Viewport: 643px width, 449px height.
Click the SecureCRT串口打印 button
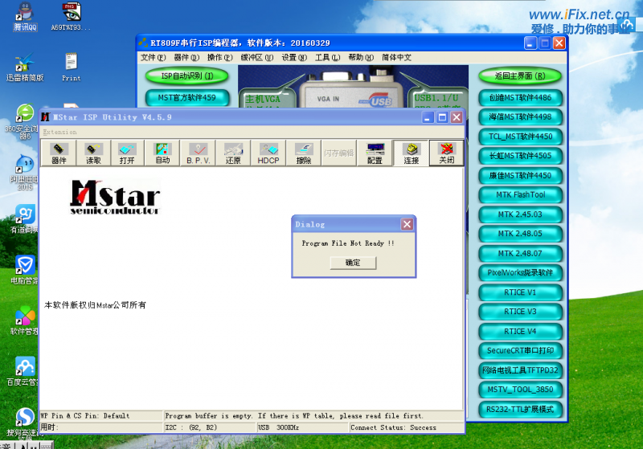pyautogui.click(x=520, y=351)
